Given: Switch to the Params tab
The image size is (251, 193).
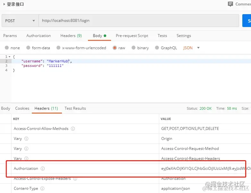Looking at the screenshot, I should point(10,36).
